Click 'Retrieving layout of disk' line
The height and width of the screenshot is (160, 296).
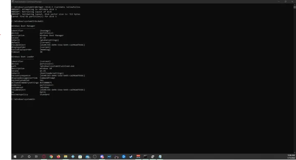pos(31,12)
